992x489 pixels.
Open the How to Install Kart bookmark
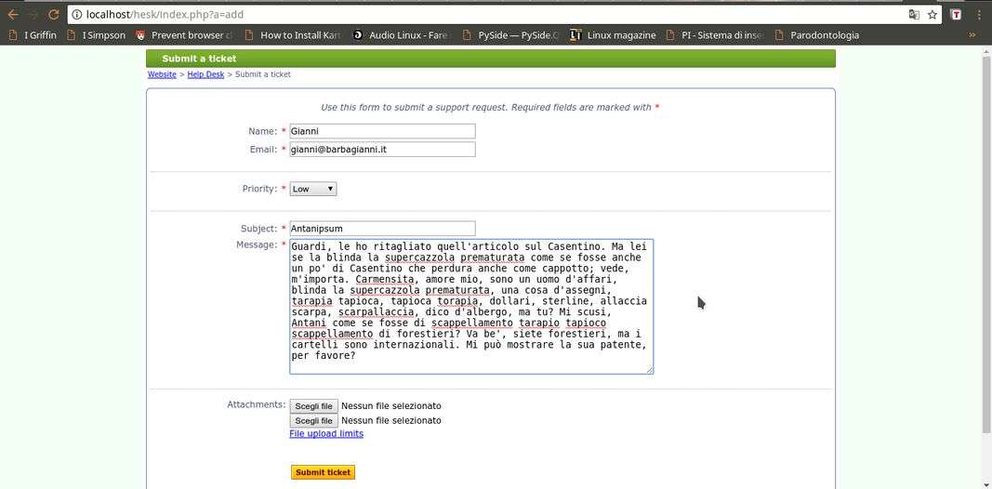coord(292,35)
